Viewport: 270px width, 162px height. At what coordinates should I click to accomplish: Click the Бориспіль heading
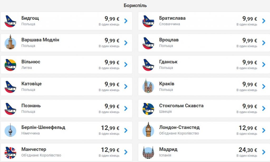coord(135,6)
